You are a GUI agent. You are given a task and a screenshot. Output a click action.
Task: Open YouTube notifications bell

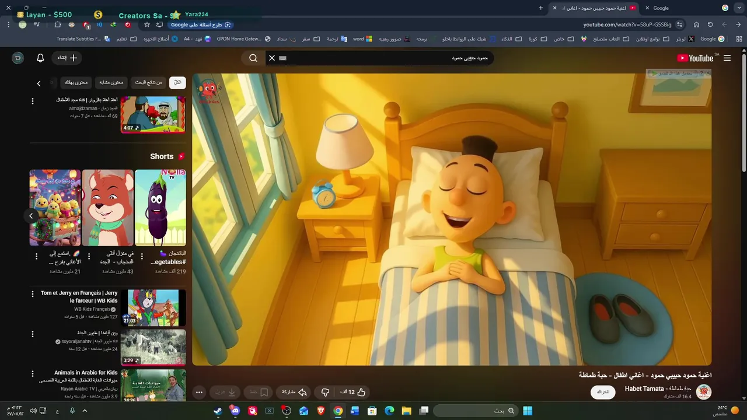(x=40, y=58)
